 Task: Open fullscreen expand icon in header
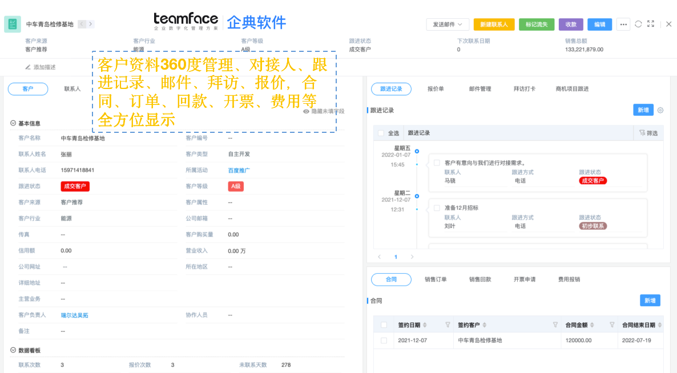tap(651, 23)
